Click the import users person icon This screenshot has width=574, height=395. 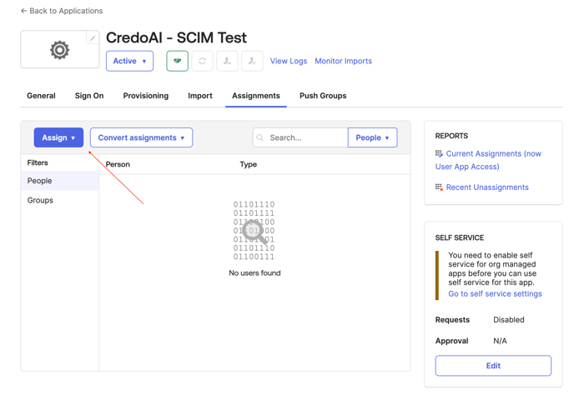tap(227, 61)
